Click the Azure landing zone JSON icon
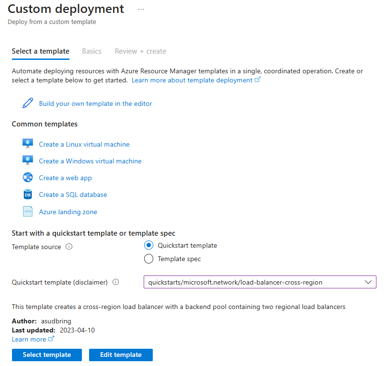 pos(28,212)
